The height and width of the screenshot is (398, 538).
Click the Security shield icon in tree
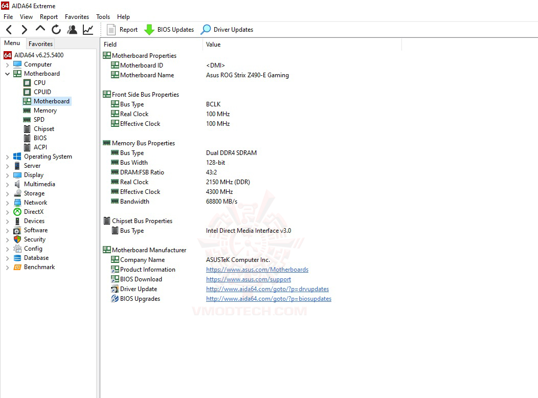tap(17, 239)
